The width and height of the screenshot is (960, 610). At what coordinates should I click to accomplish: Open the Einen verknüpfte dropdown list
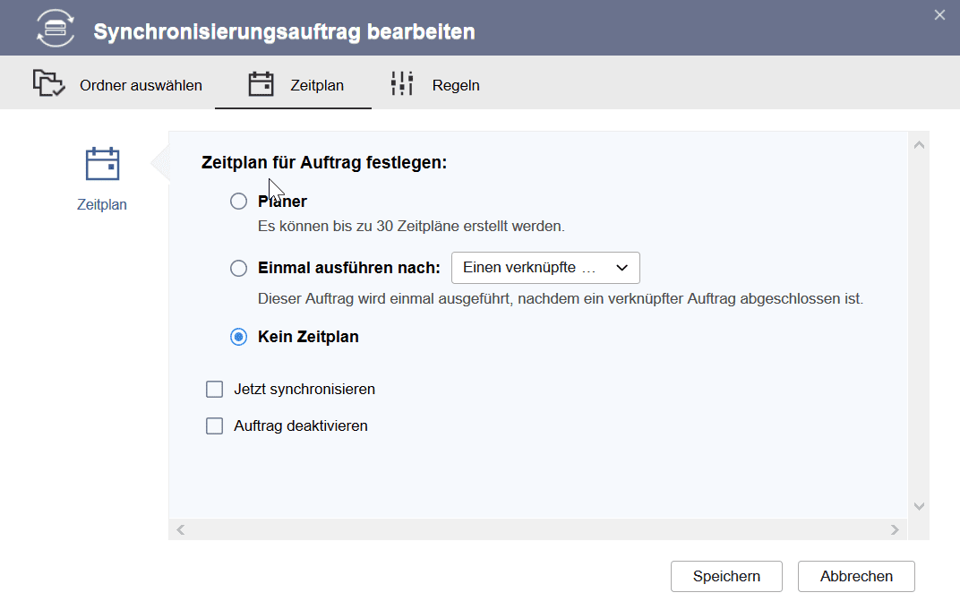click(545, 268)
